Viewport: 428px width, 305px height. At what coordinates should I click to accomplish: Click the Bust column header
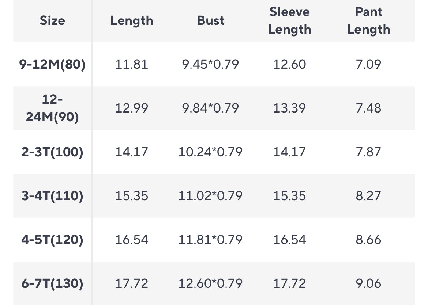[x=210, y=21]
